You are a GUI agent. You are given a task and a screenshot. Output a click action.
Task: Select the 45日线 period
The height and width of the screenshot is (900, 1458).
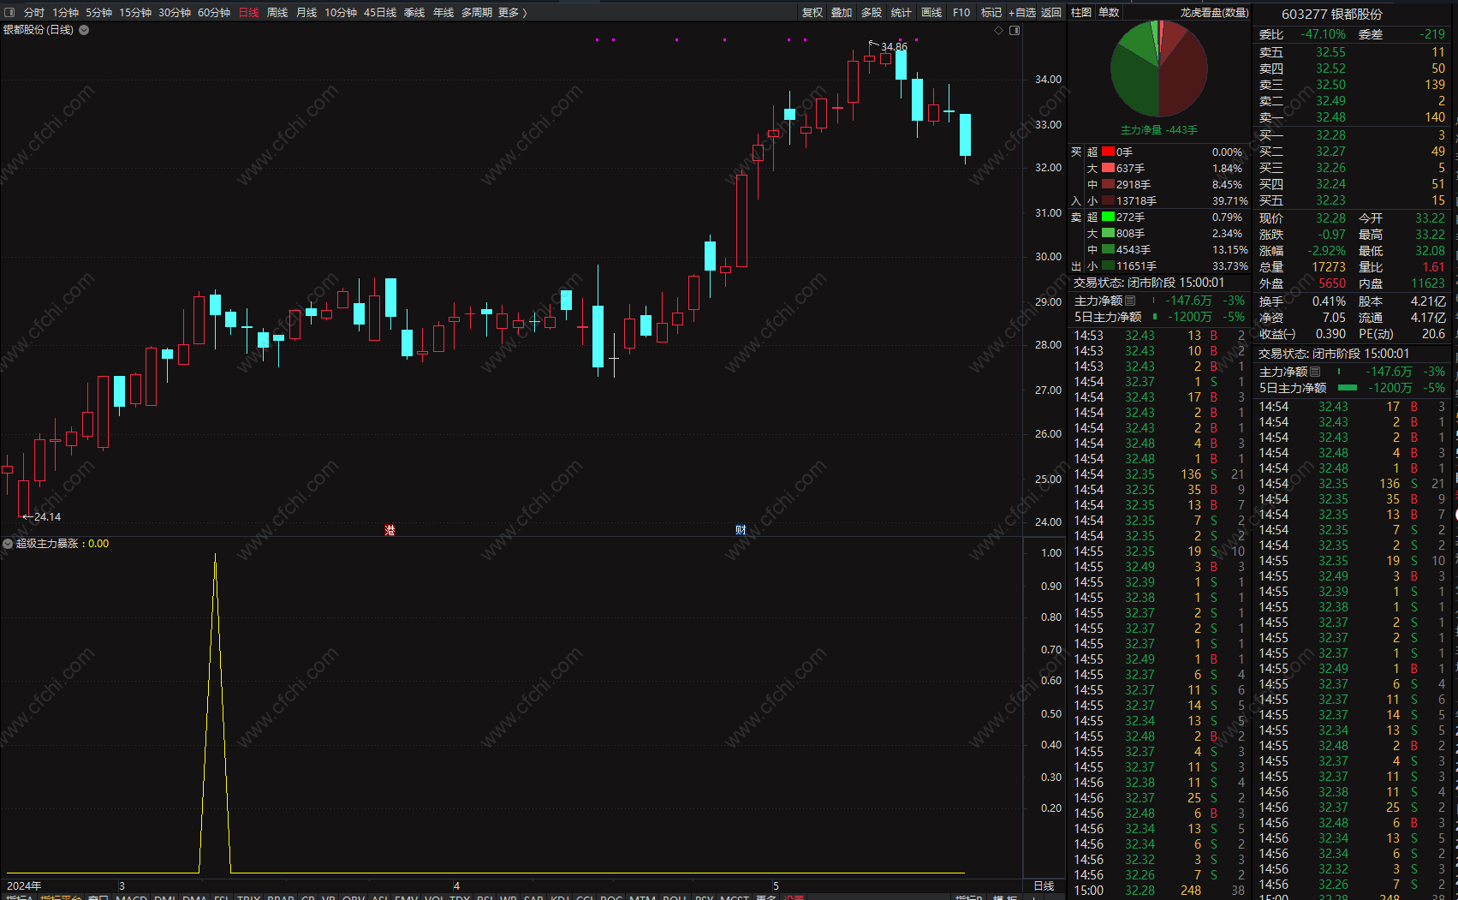tap(380, 13)
